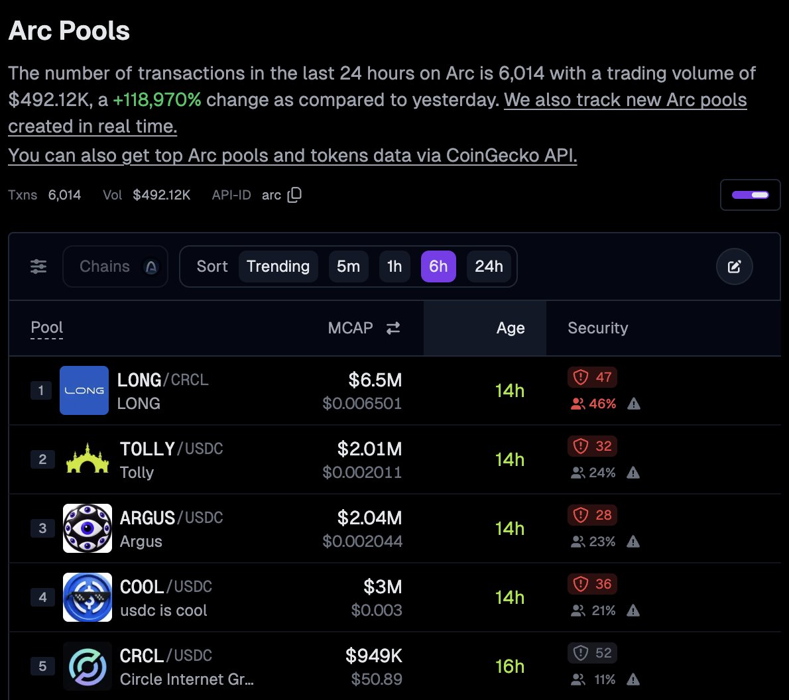Click the usdc is cool token logo

click(88, 597)
